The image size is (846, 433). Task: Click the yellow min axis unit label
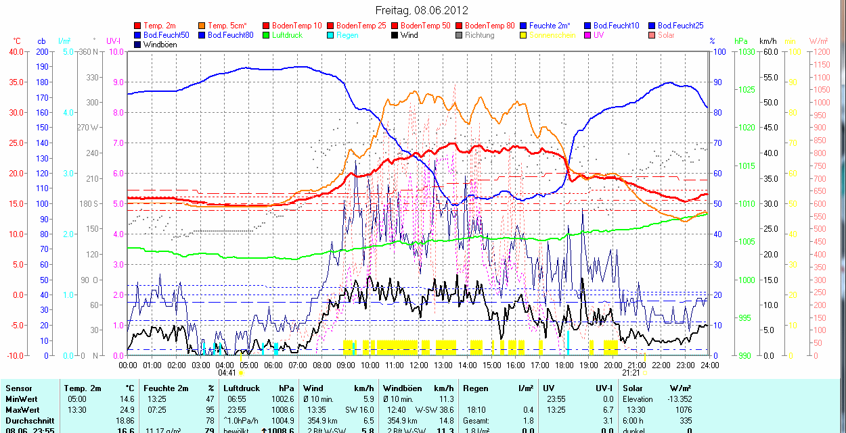click(x=790, y=42)
